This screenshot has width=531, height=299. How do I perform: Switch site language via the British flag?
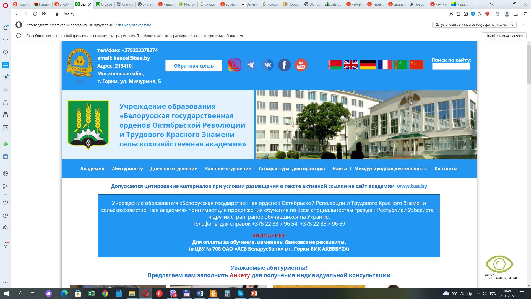351,65
